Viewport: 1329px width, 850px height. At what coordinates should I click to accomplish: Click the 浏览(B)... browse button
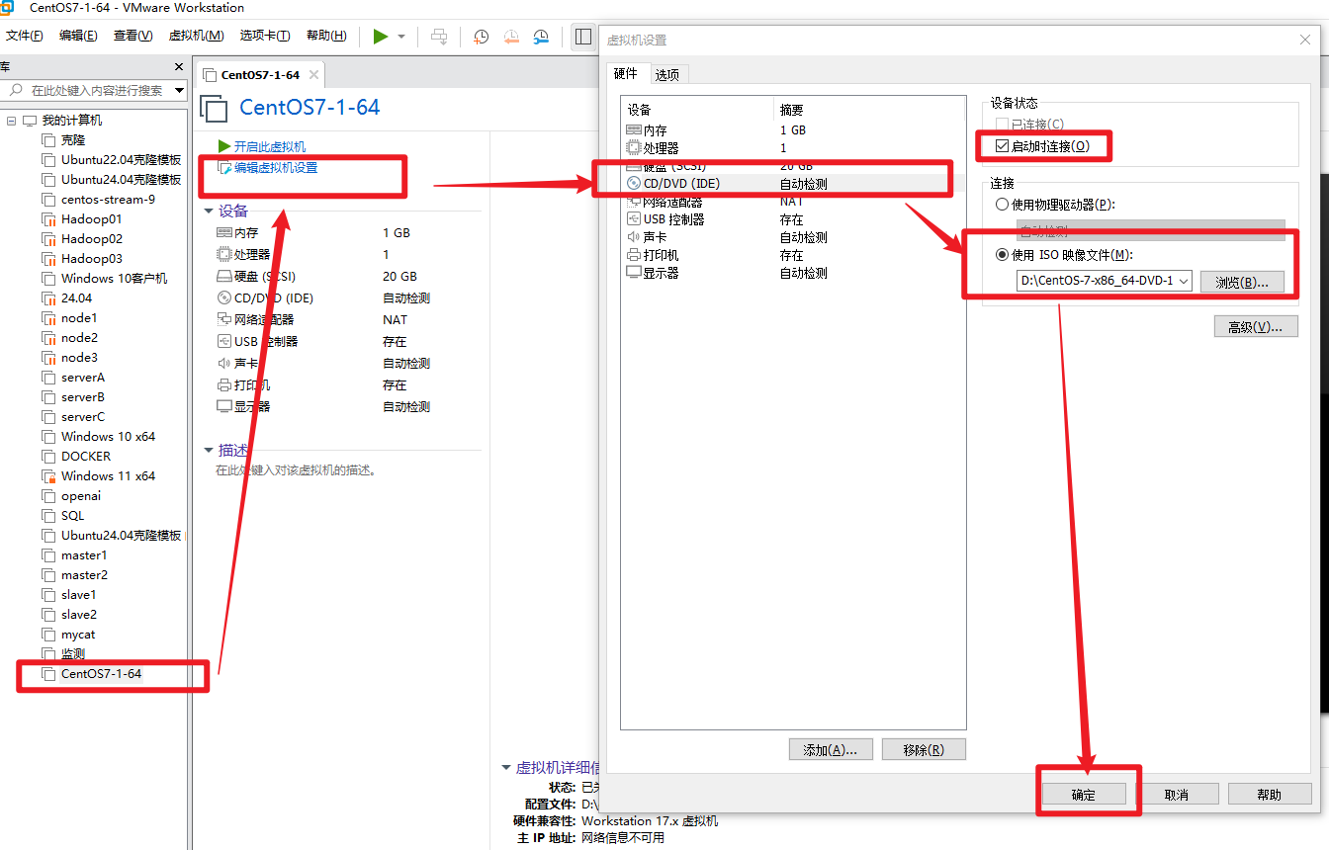1241,282
